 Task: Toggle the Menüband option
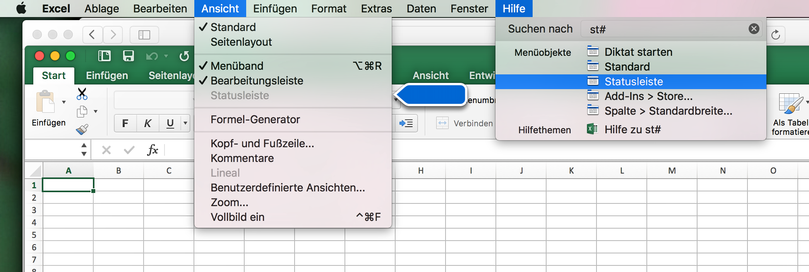pyautogui.click(x=293, y=66)
